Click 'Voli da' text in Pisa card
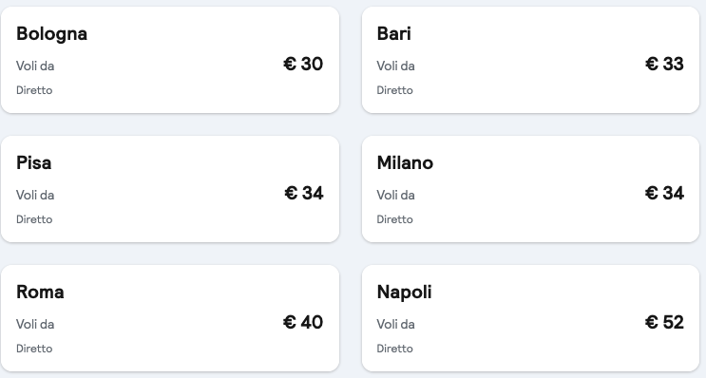706x378 pixels. (x=35, y=195)
